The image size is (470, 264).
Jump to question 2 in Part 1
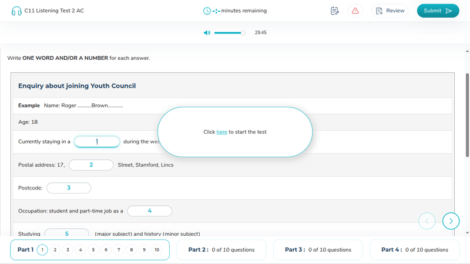[55, 250]
